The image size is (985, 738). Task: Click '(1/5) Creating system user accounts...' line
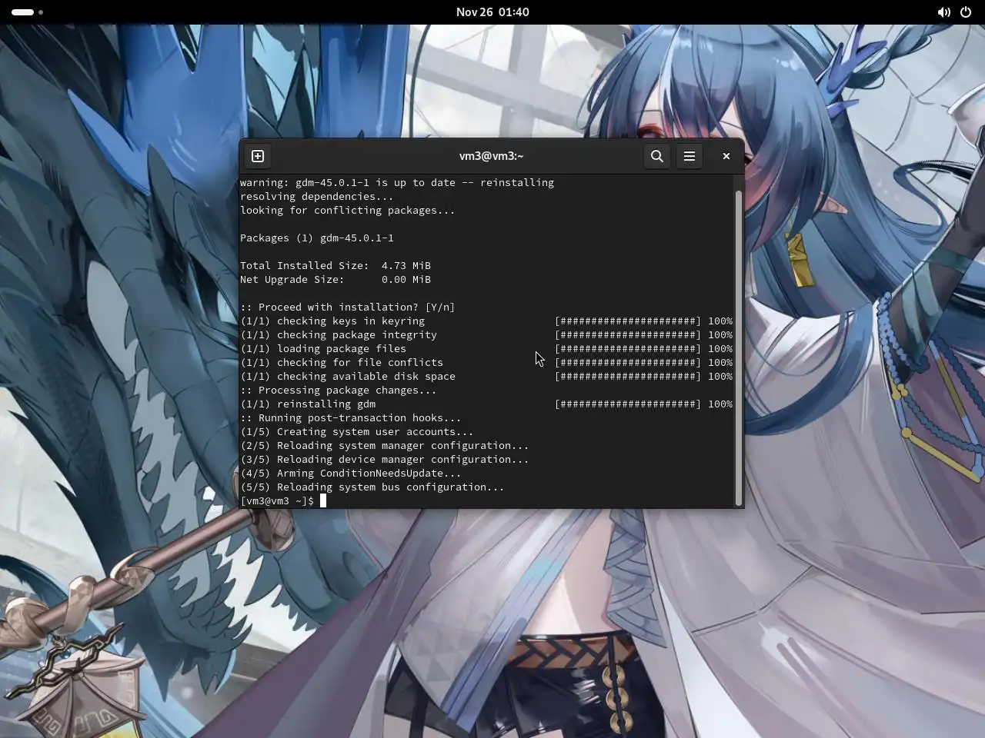357,432
